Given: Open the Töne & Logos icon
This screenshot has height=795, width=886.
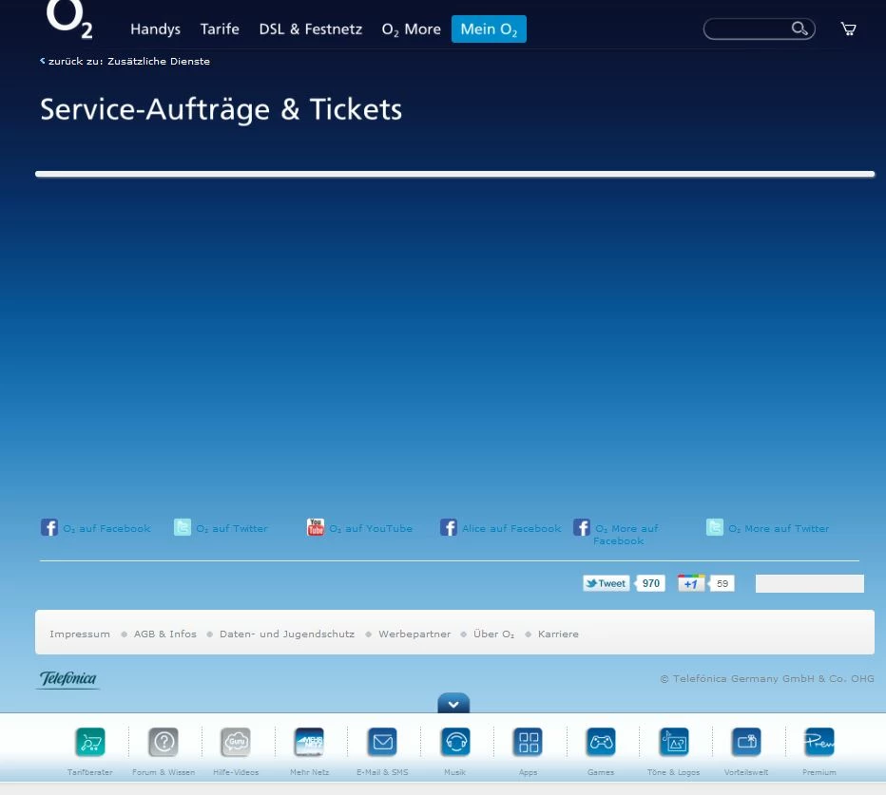Looking at the screenshot, I should pos(674,742).
